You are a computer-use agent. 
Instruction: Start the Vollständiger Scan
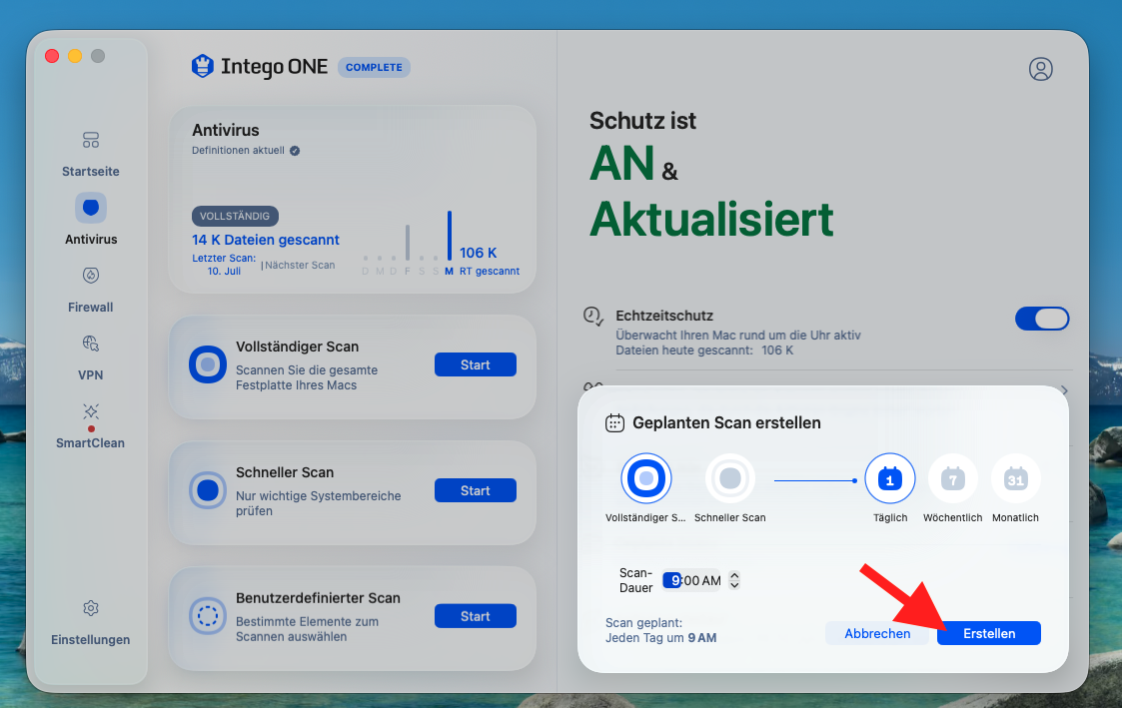(476, 364)
